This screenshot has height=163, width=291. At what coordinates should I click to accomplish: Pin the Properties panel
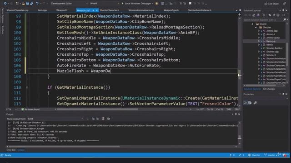[x=283, y=94]
